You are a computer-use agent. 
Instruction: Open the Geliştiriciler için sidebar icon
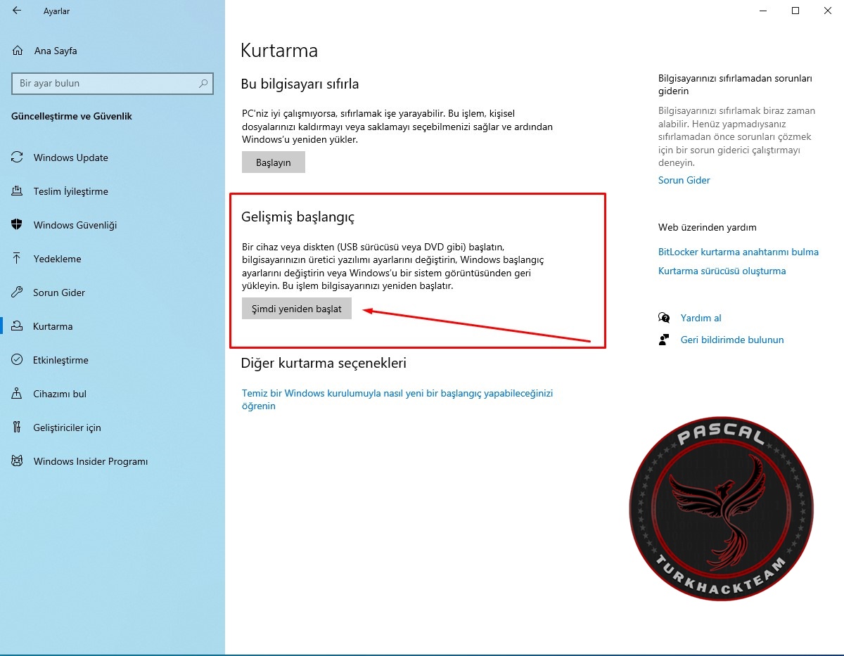(18, 427)
